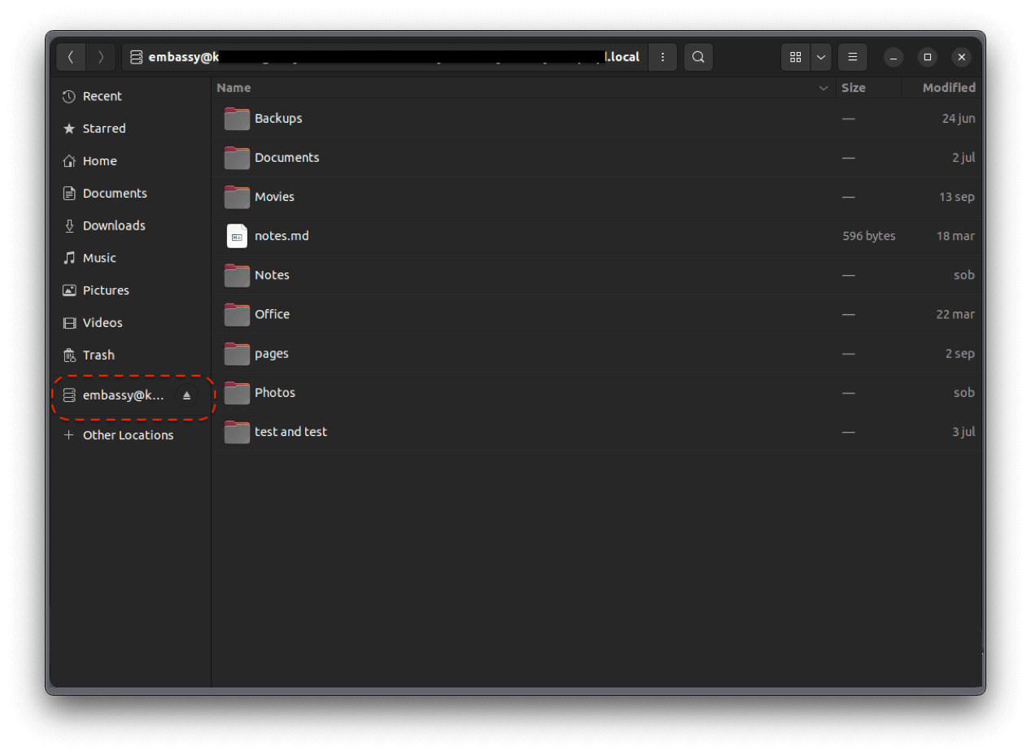The image size is (1031, 755).
Task: Navigate back to previous folder
Action: [x=71, y=57]
